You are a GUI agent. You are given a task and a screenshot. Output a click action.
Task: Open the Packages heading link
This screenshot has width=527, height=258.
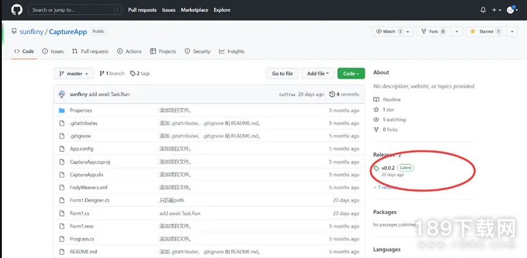click(385, 212)
